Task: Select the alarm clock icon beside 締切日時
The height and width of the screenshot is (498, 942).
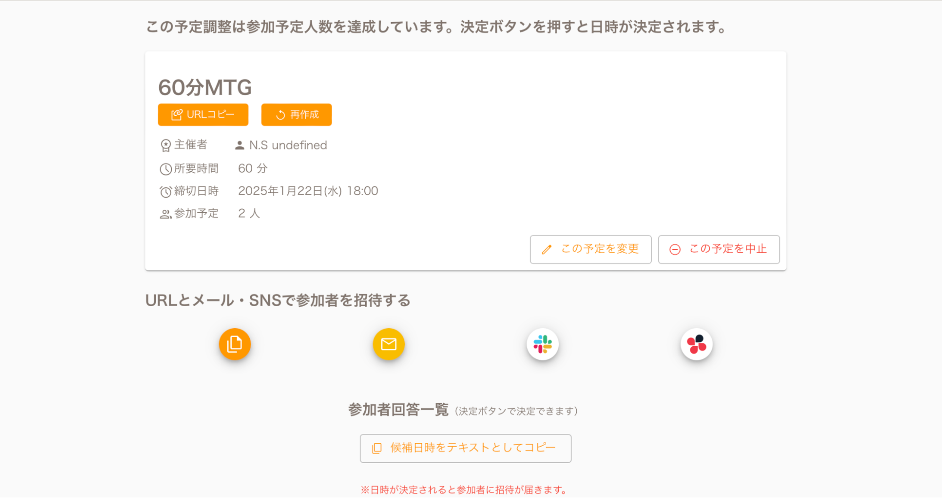Action: [165, 191]
